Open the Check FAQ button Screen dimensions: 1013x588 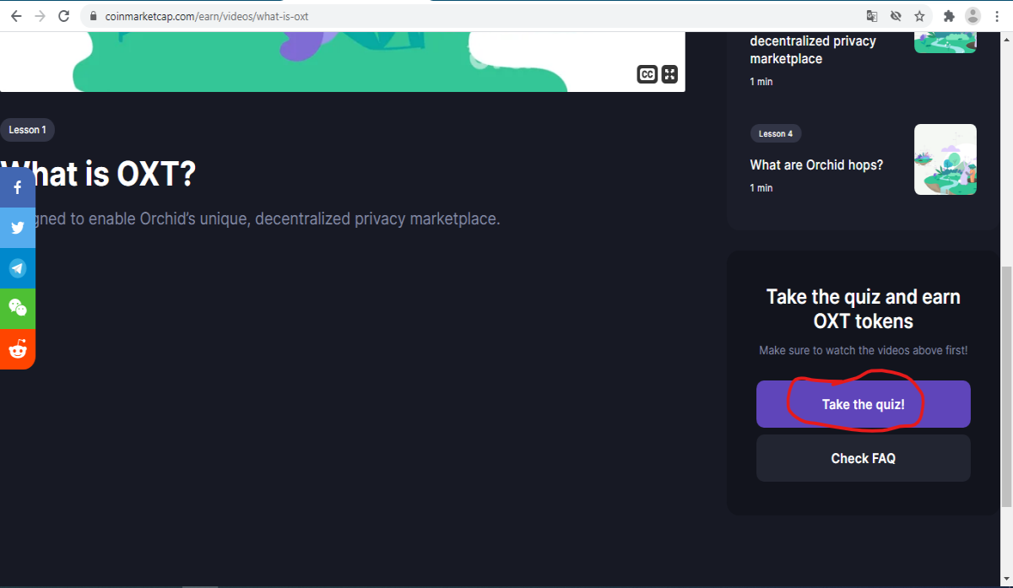tap(863, 458)
